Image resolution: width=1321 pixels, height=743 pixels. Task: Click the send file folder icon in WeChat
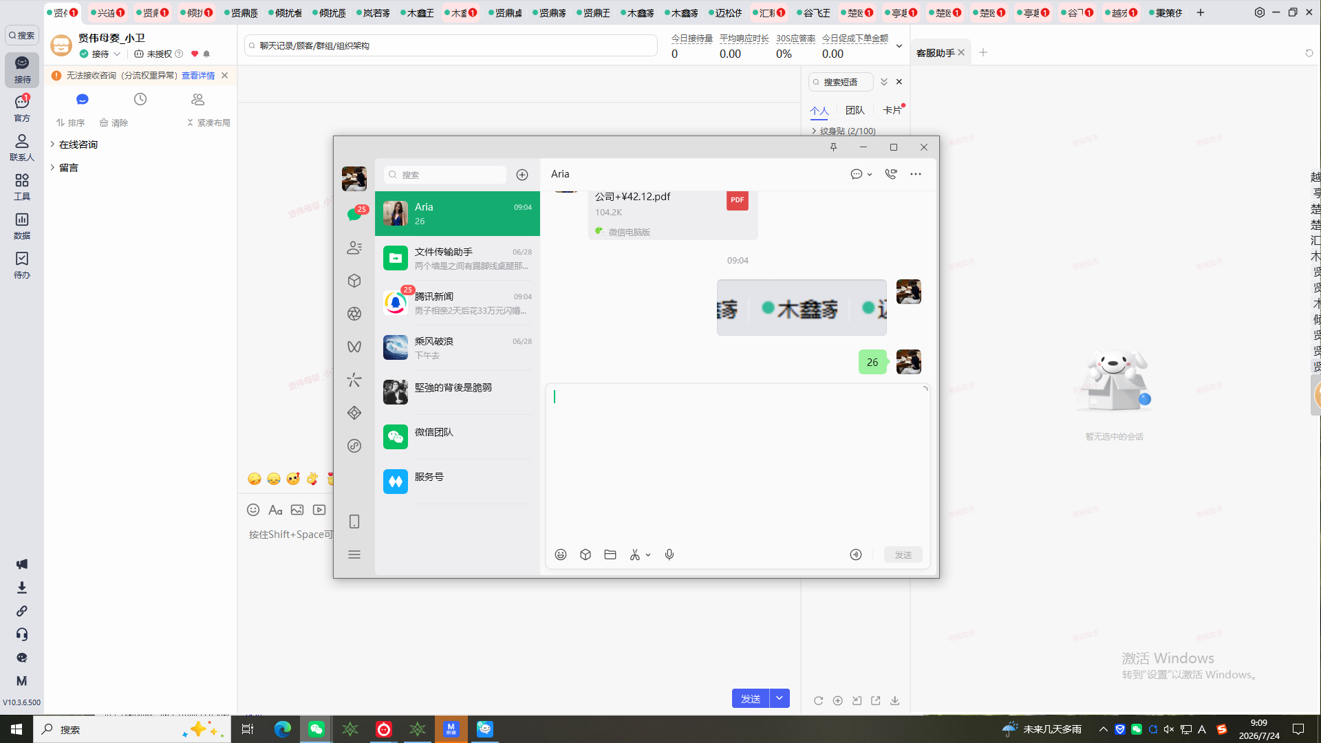[610, 554]
